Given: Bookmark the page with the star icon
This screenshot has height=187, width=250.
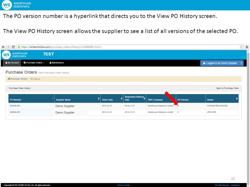Looking at the screenshot, I should click(241, 47).
